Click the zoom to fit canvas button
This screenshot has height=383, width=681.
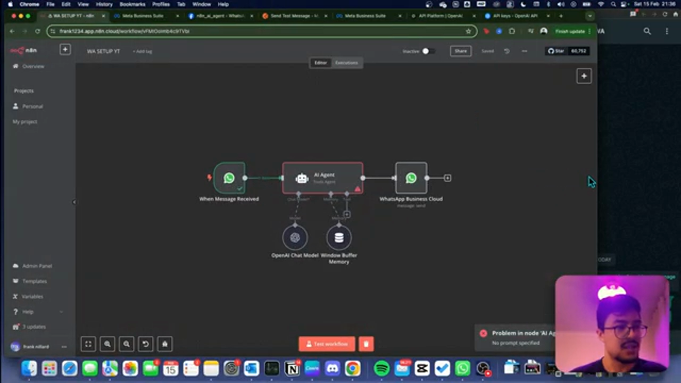tap(88, 344)
